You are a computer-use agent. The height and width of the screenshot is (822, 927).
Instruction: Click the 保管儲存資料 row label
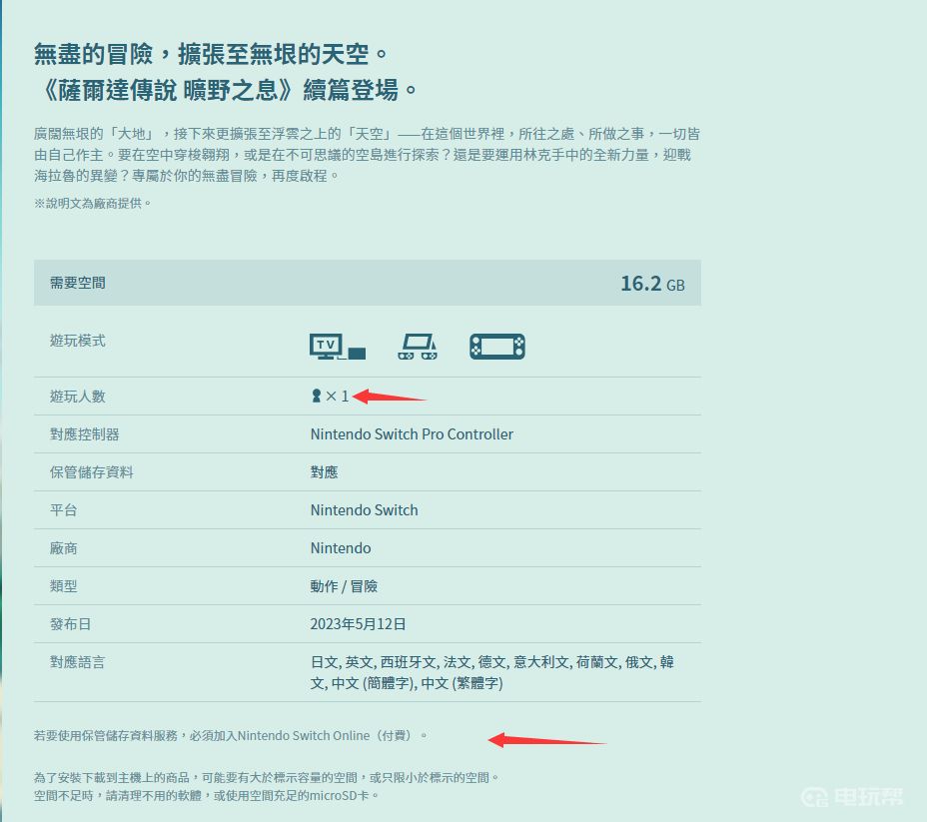tap(92, 472)
